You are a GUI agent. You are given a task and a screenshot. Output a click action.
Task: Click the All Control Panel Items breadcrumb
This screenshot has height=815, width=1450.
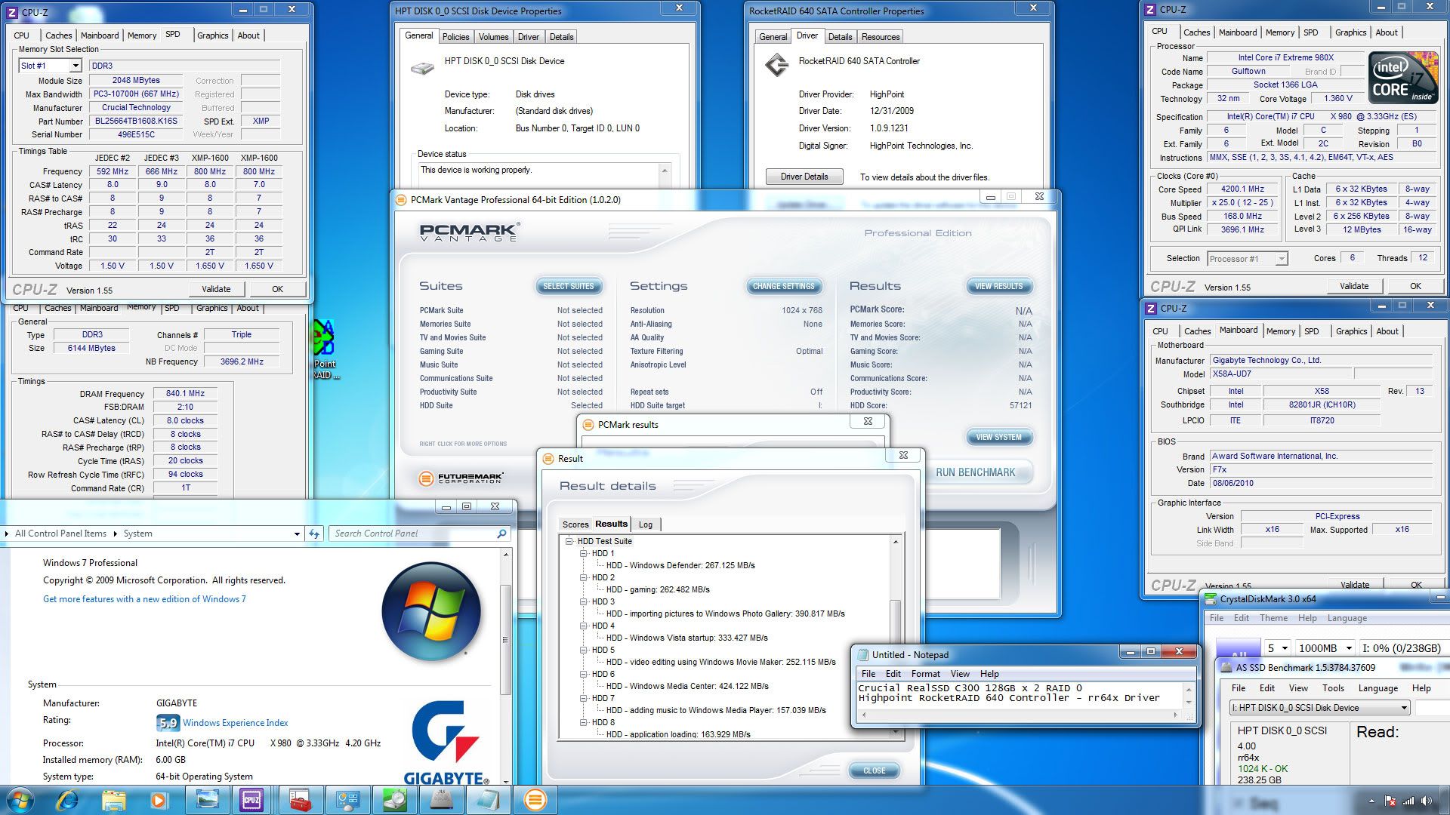60,534
